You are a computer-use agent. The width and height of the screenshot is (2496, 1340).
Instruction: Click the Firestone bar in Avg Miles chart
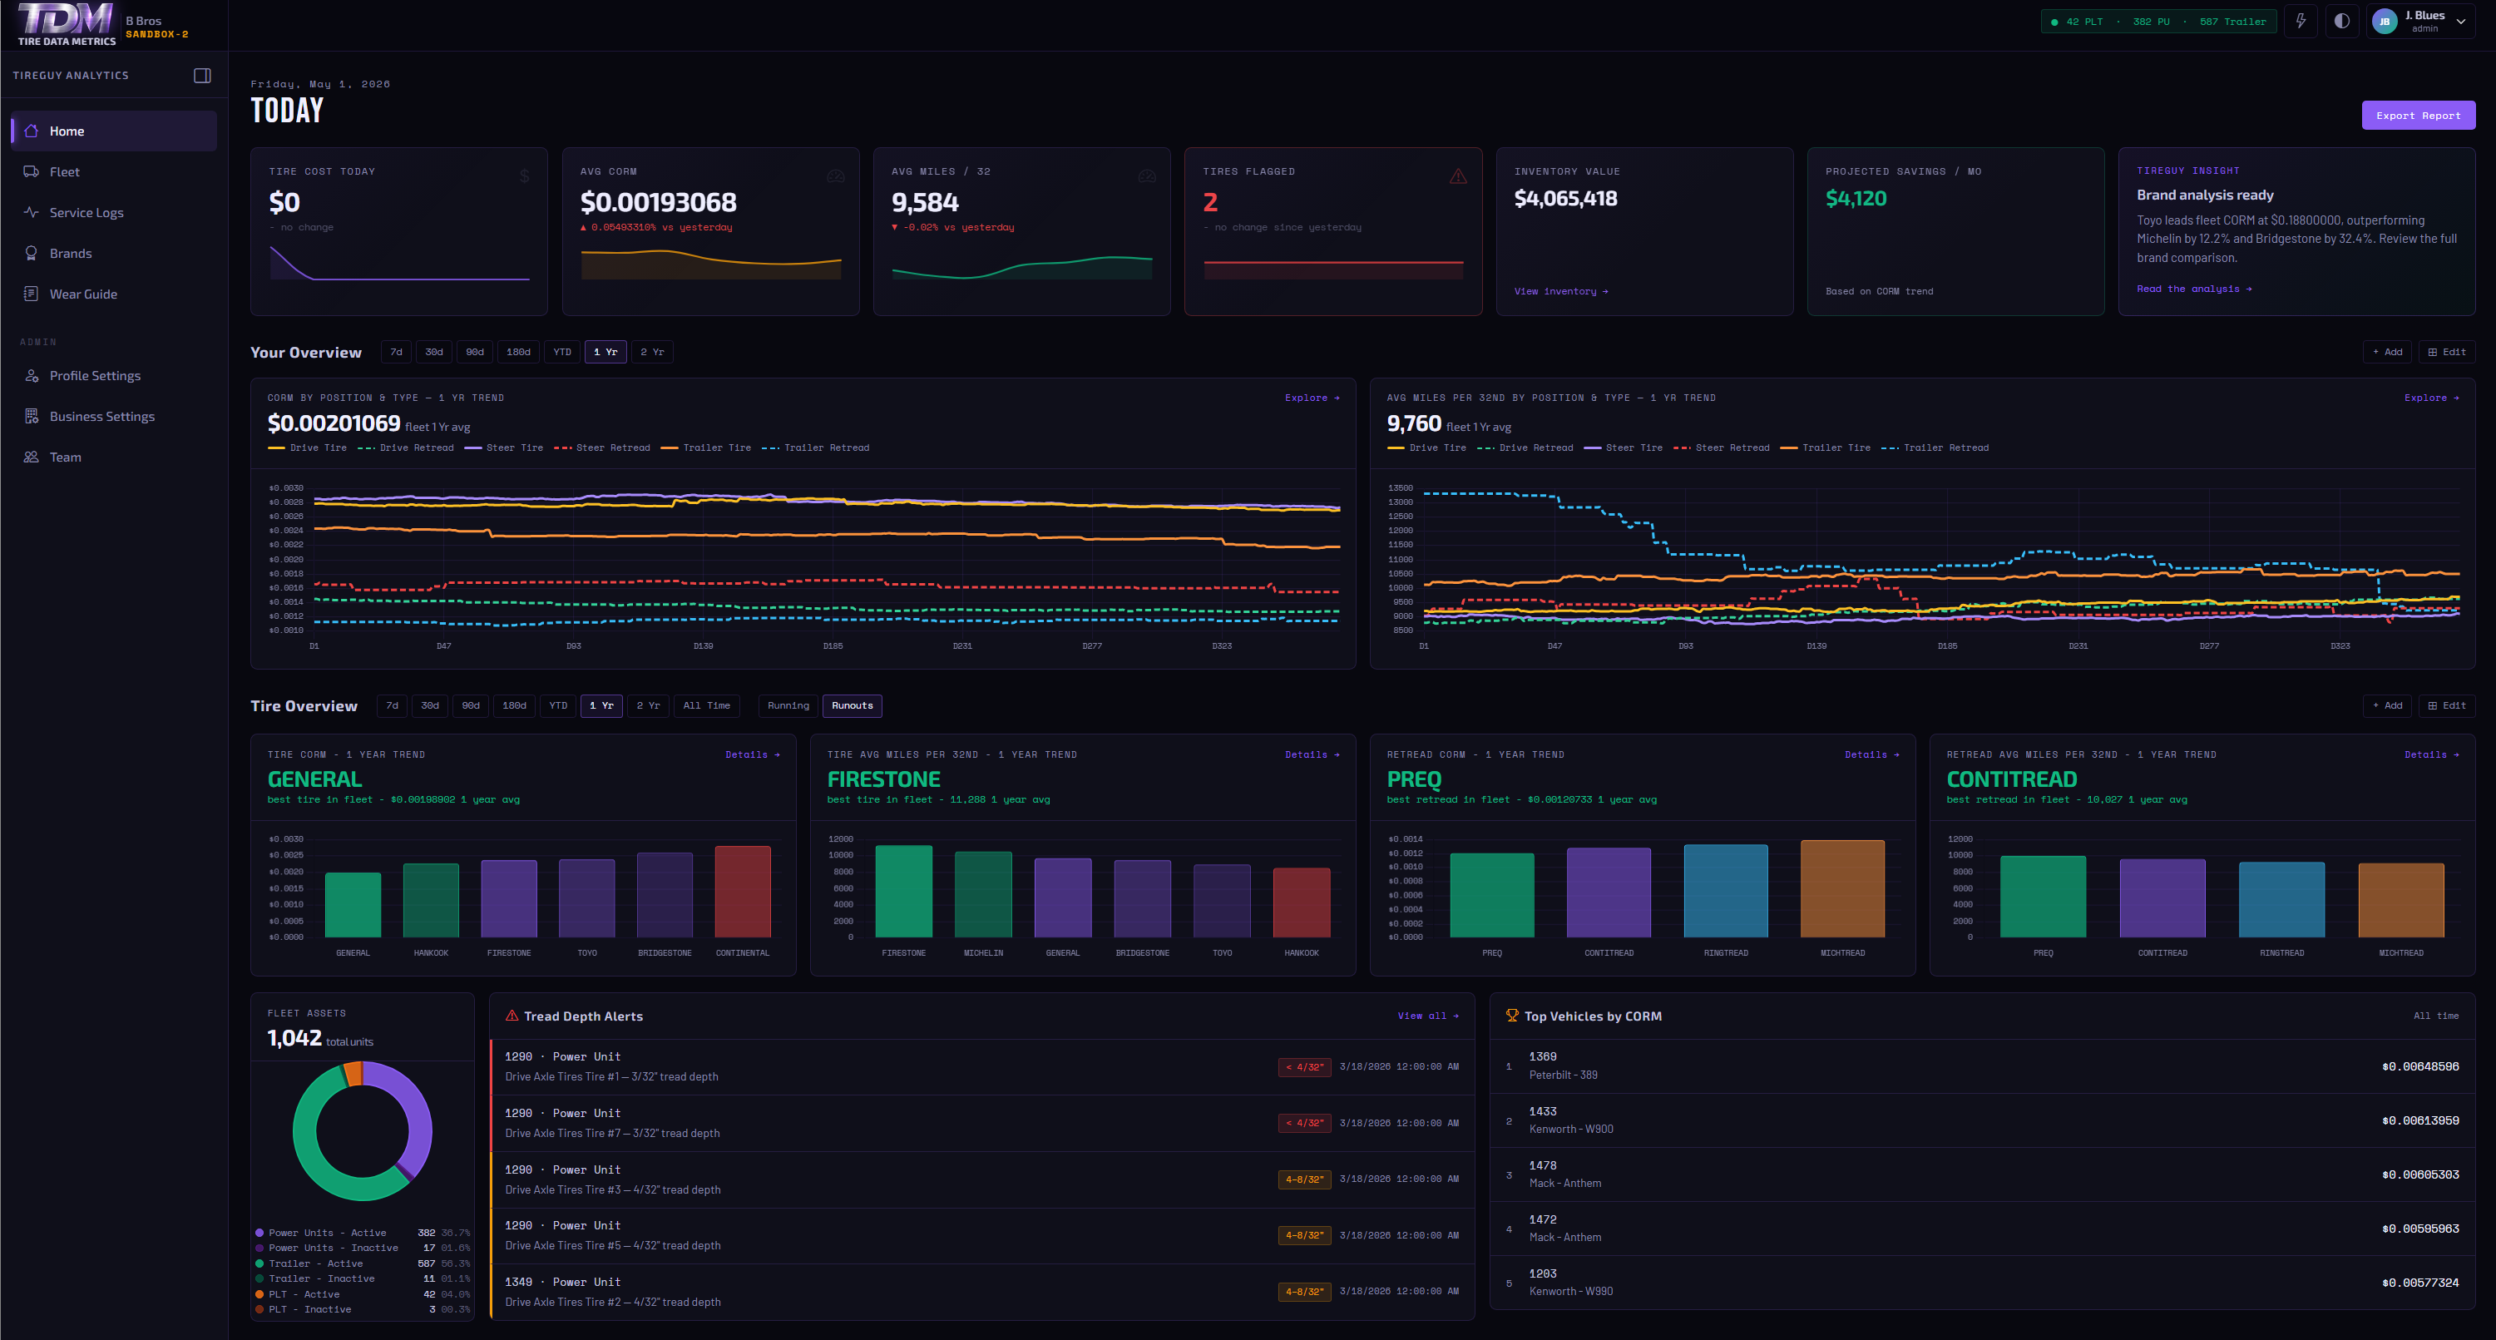903,892
